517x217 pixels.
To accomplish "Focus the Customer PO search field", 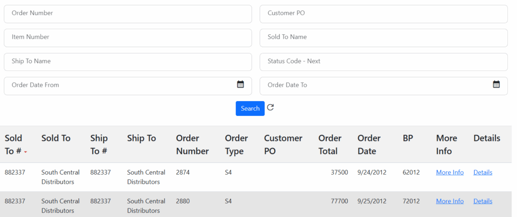I will [383, 14].
